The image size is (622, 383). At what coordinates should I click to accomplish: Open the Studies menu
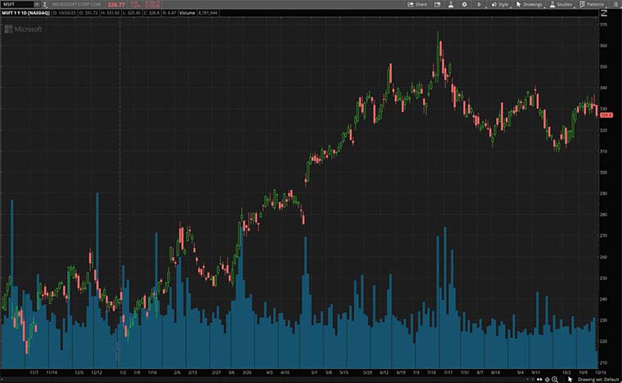pos(561,4)
